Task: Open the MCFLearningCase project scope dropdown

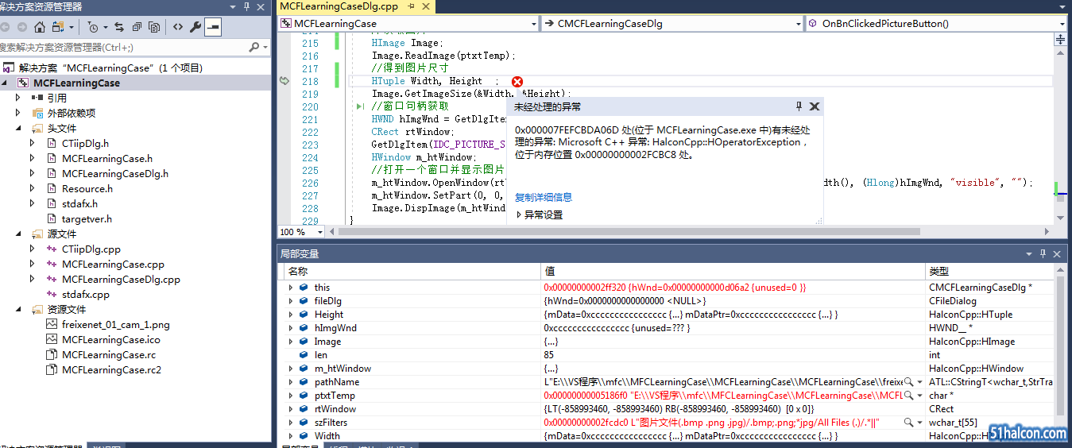Action: [x=534, y=24]
